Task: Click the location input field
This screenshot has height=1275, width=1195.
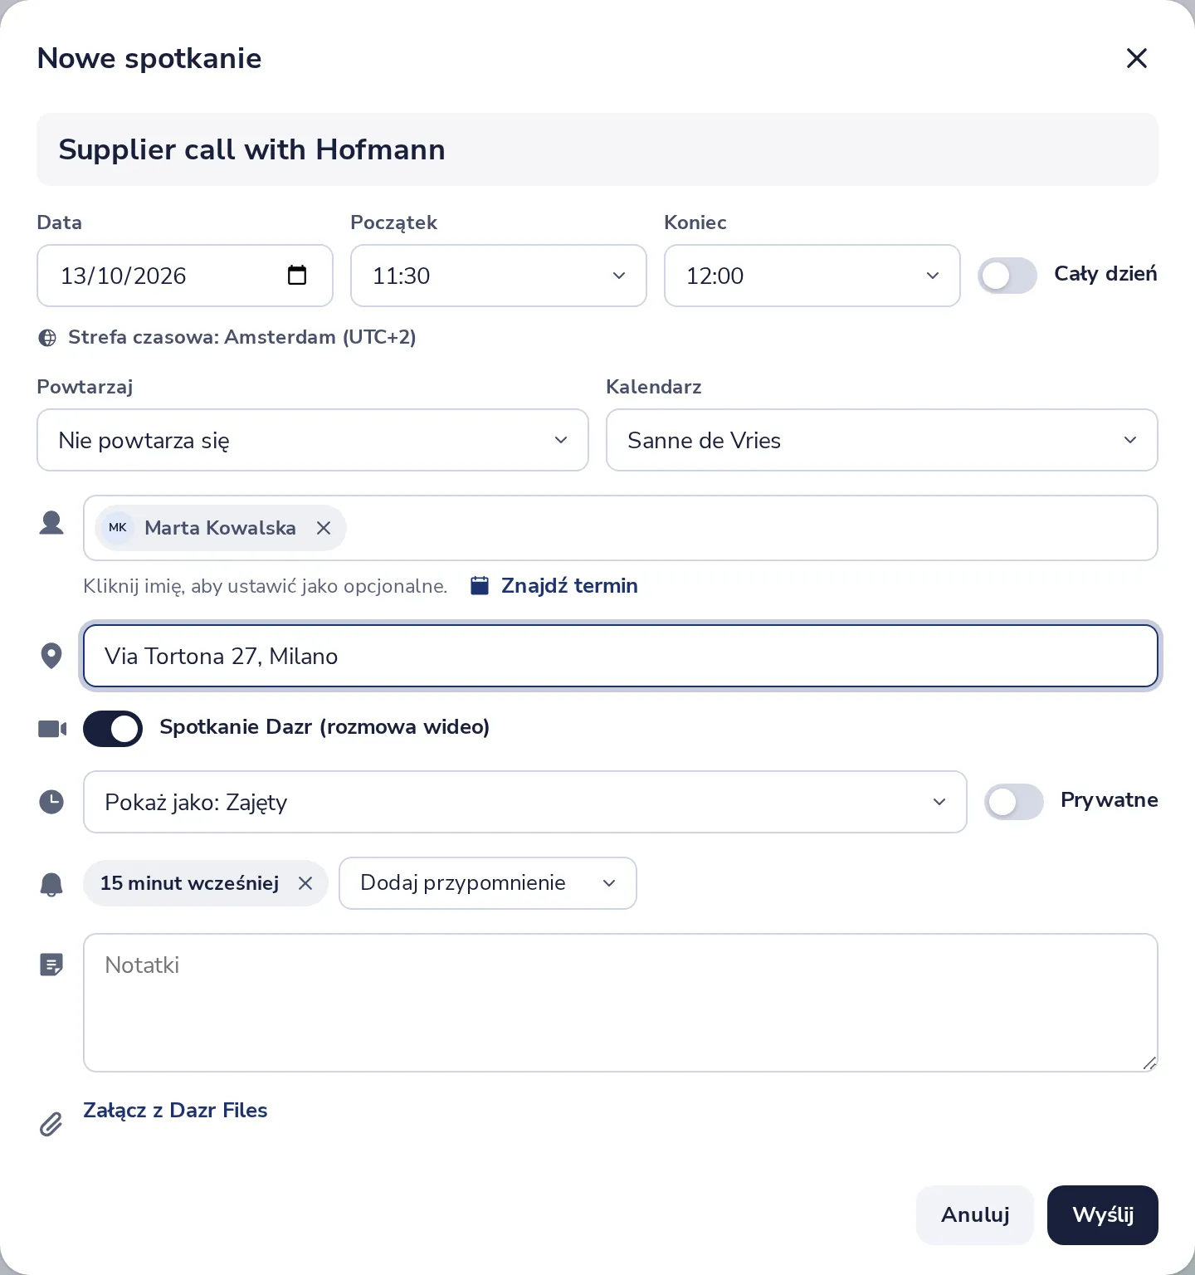Action: tap(621, 656)
